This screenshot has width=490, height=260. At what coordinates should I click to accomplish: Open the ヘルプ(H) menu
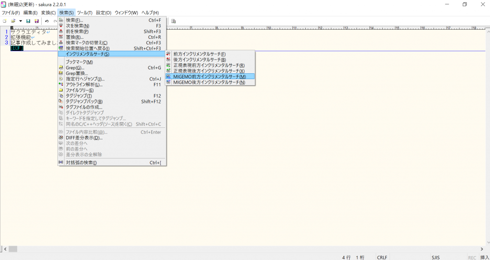(150, 13)
